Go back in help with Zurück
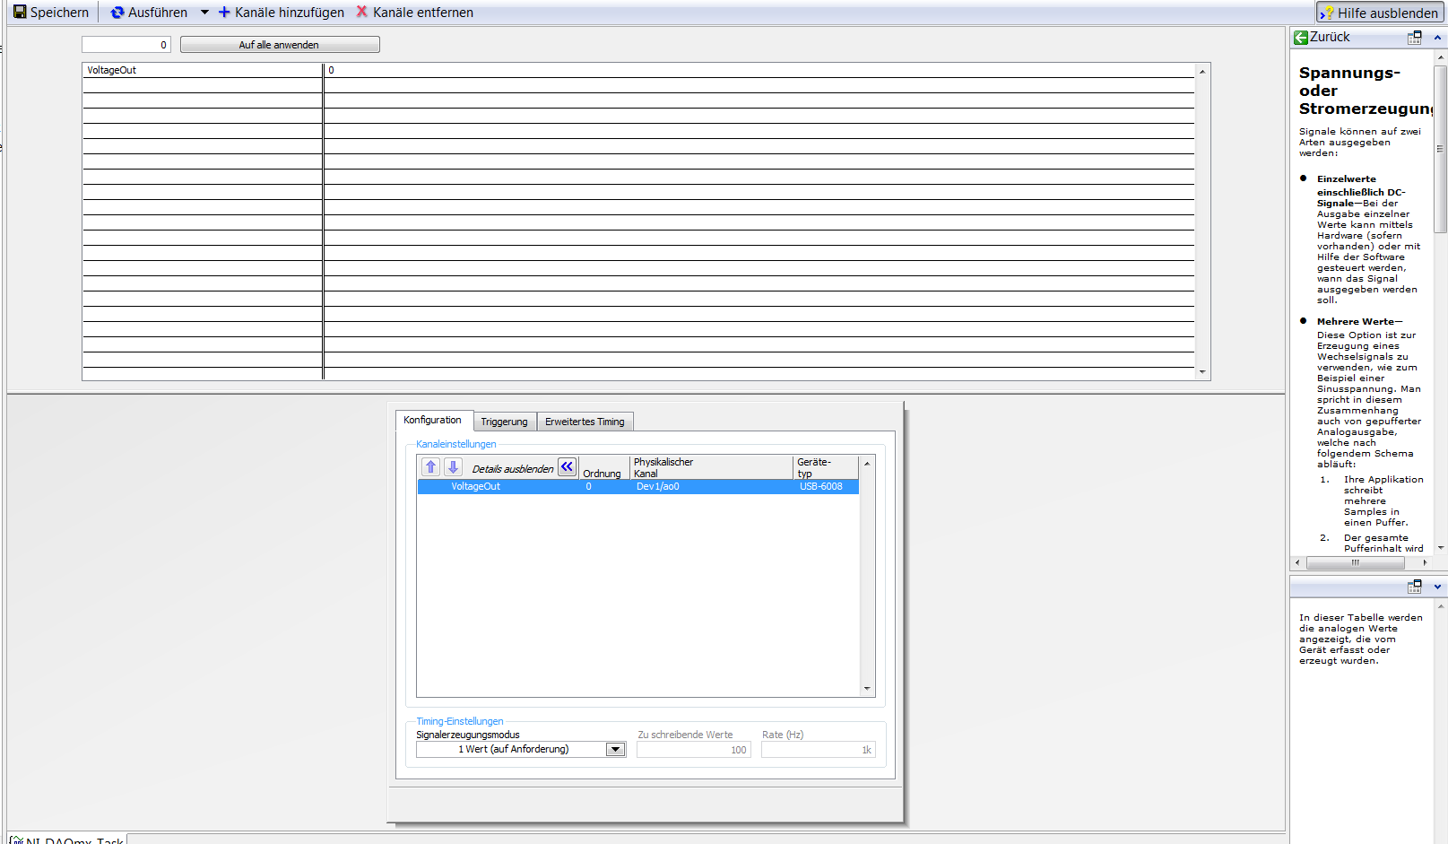The width and height of the screenshot is (1448, 844). pos(1322,37)
